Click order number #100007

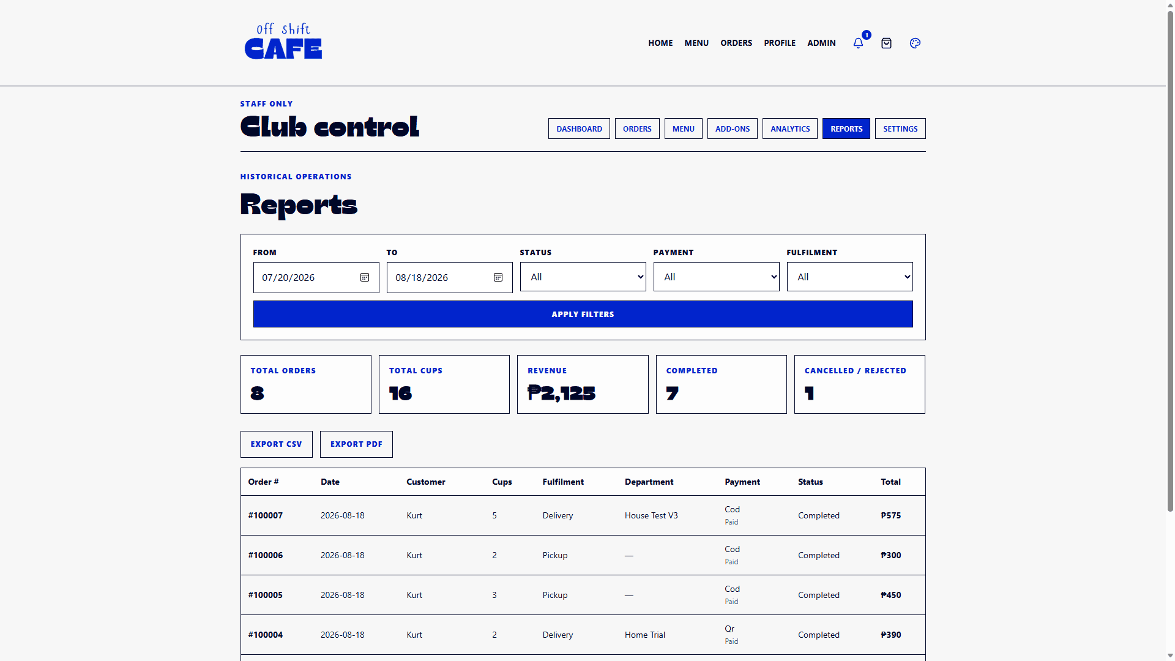point(266,515)
